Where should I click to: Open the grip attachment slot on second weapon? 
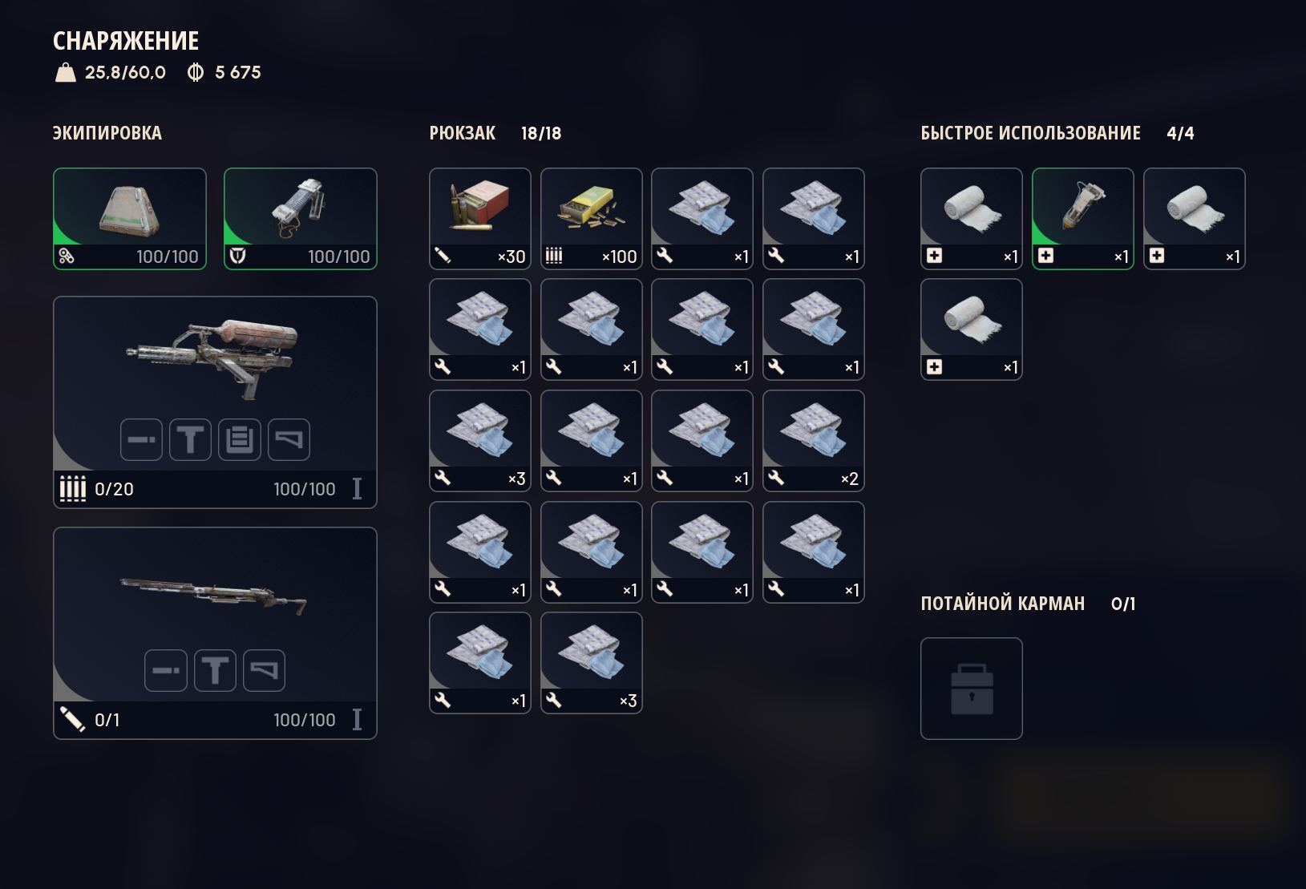coord(215,670)
